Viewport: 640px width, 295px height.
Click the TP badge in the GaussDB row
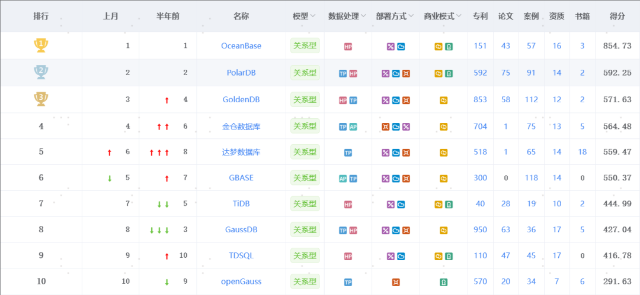(343, 231)
